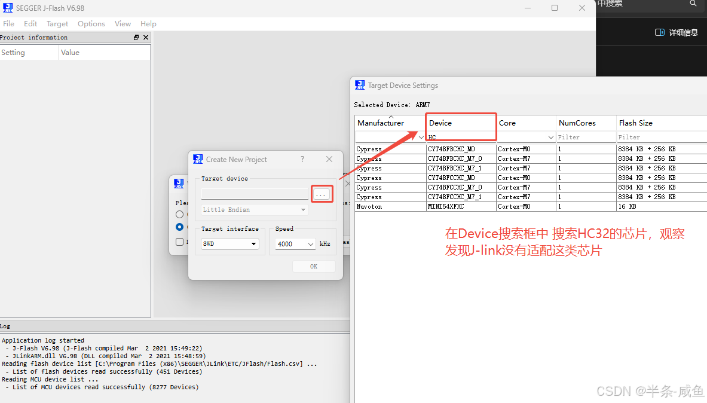Open the Edit menu
707x403 pixels.
coord(30,24)
